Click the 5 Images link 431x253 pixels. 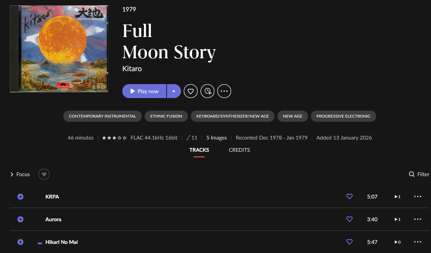(217, 138)
